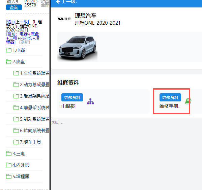Select the 5.增程器 tree label
This screenshot has height=190, width=202.
pyautogui.click(x=21, y=176)
